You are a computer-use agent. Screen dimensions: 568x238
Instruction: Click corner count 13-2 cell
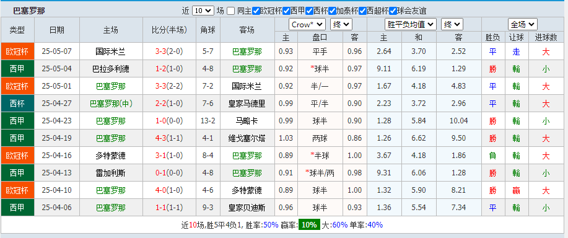point(208,121)
